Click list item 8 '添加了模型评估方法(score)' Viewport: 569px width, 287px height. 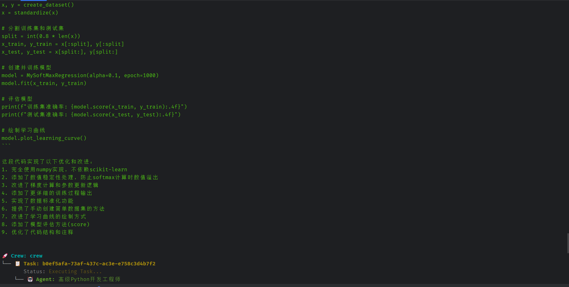pos(46,225)
